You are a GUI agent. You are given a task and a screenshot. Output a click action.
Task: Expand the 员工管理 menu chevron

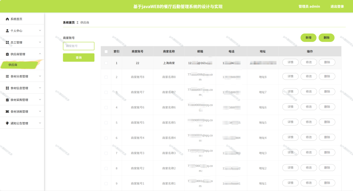tap(40, 42)
